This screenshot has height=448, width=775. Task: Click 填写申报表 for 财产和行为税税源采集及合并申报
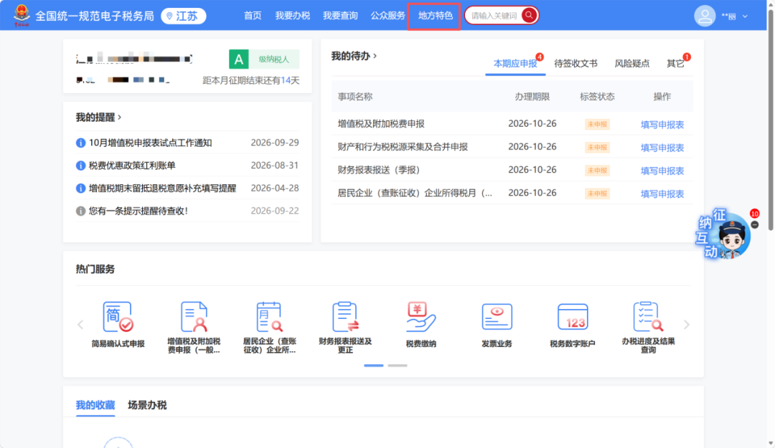(662, 147)
